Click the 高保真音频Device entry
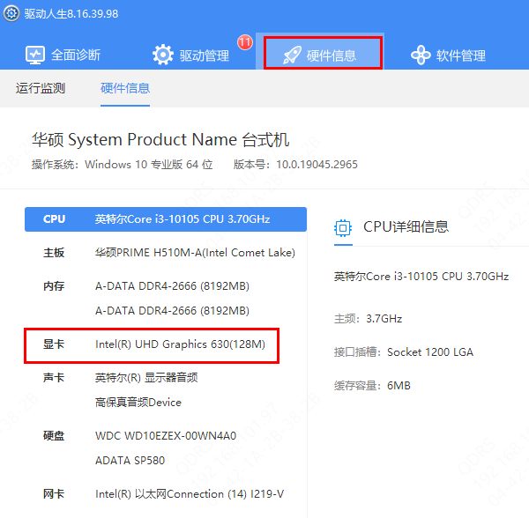The width and height of the screenshot is (529, 518). point(138,403)
